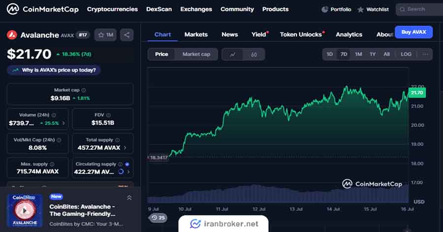This screenshot has height=232, width=443.
Task: Click the 8.08% Vol/Mkt Cap value
Action: click(x=37, y=148)
